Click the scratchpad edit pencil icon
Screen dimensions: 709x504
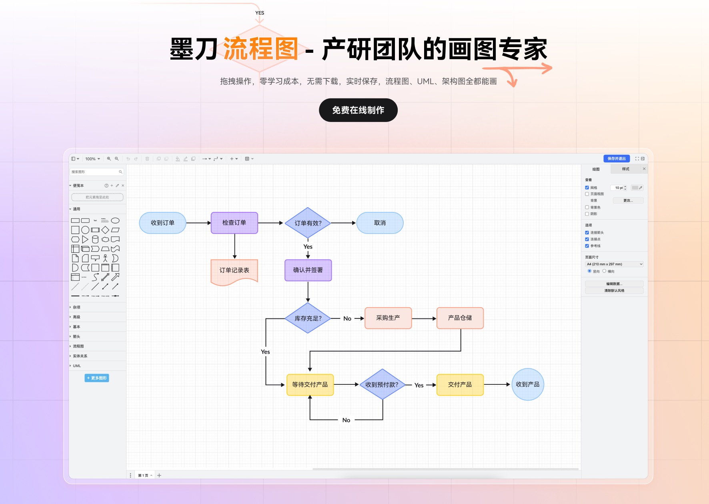[x=117, y=186]
